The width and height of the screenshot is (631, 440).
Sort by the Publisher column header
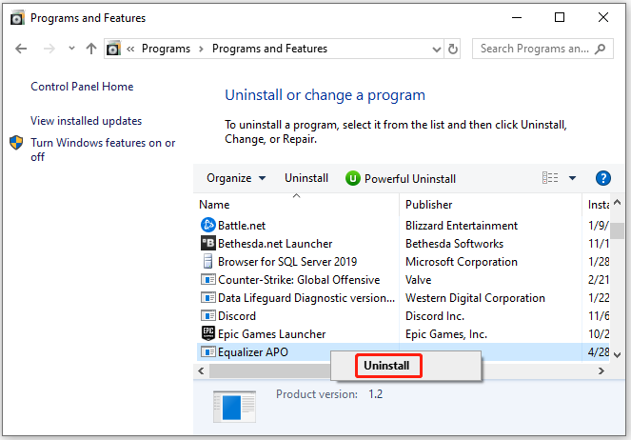click(x=490, y=205)
